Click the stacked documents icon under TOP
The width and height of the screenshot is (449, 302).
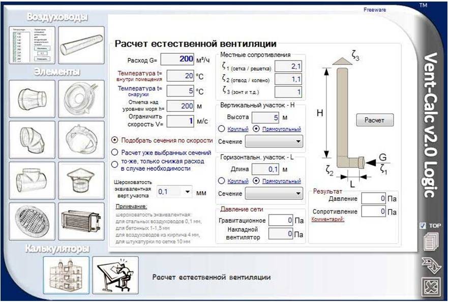431,241
